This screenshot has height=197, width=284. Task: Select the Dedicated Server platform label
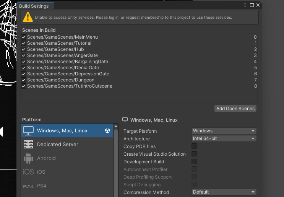(x=58, y=145)
